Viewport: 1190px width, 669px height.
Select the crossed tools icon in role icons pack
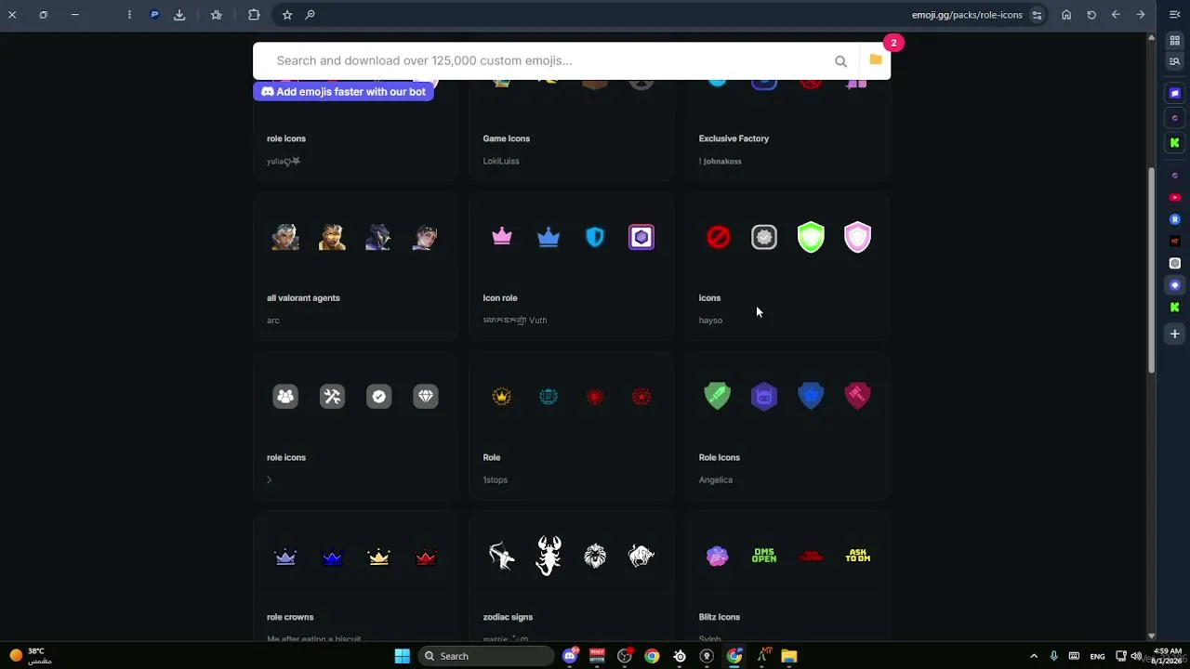click(332, 397)
